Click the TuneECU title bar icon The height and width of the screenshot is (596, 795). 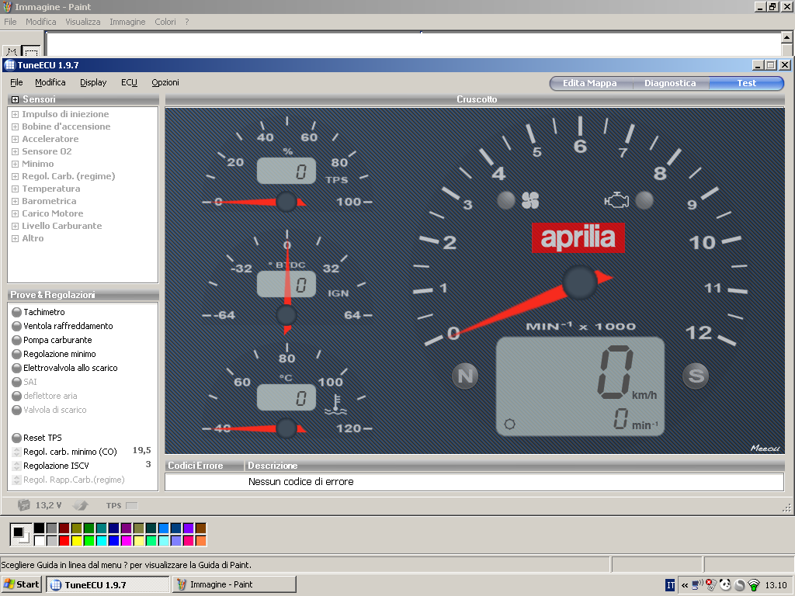click(x=9, y=65)
